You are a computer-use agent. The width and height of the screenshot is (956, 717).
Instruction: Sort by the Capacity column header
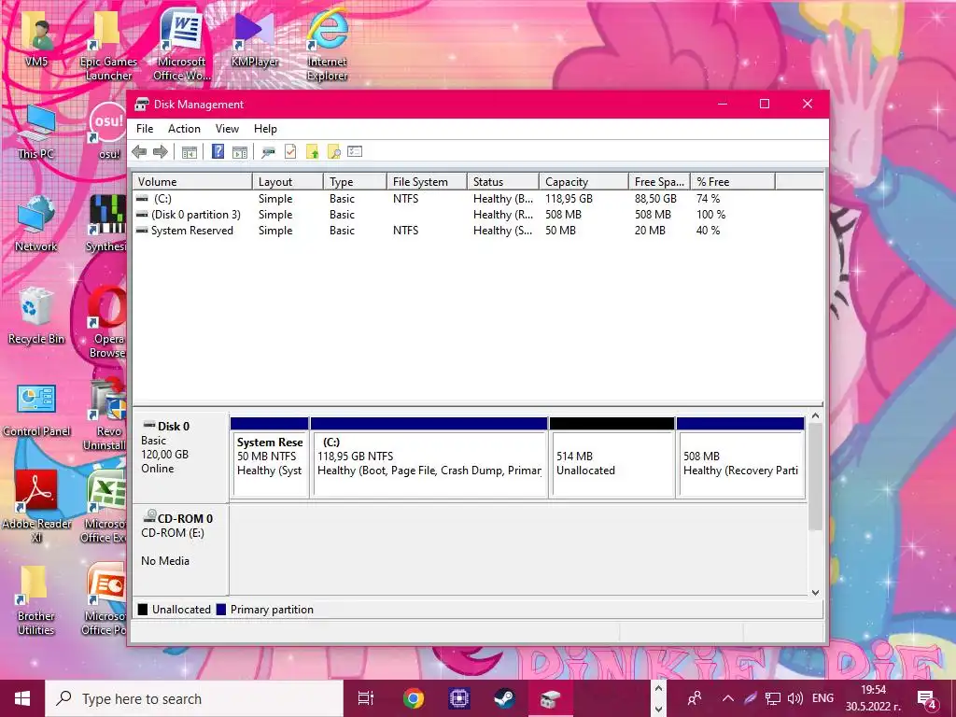[583, 182]
